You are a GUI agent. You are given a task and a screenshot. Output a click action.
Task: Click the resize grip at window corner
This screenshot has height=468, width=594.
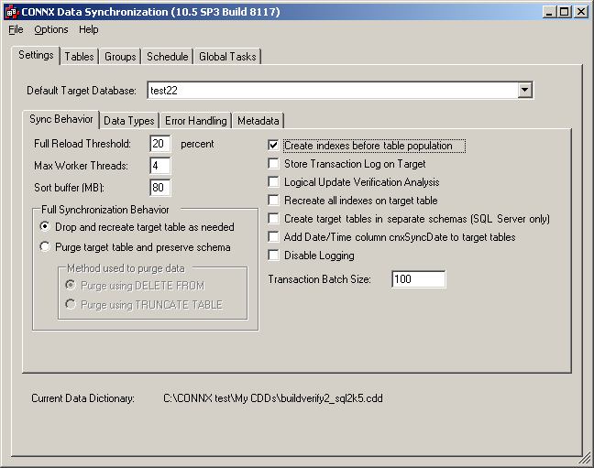pos(584,459)
